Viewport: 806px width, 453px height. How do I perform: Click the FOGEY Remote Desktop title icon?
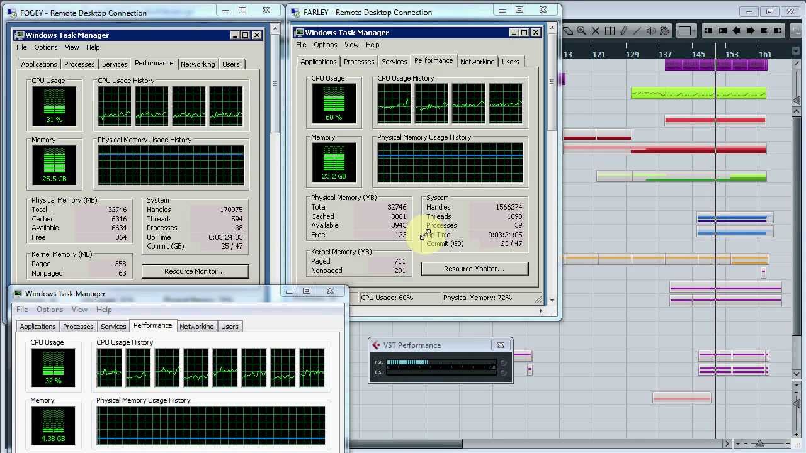pyautogui.click(x=13, y=13)
